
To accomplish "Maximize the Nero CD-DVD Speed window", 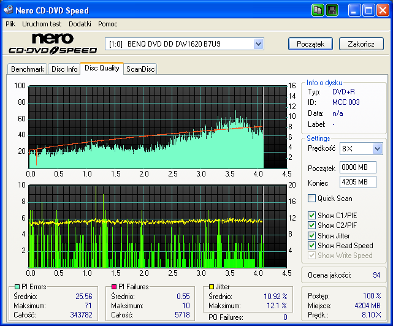I will [x=368, y=10].
